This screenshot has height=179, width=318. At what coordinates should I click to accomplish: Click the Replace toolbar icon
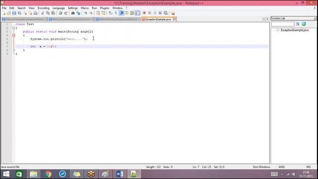pyautogui.click(x=79, y=13)
